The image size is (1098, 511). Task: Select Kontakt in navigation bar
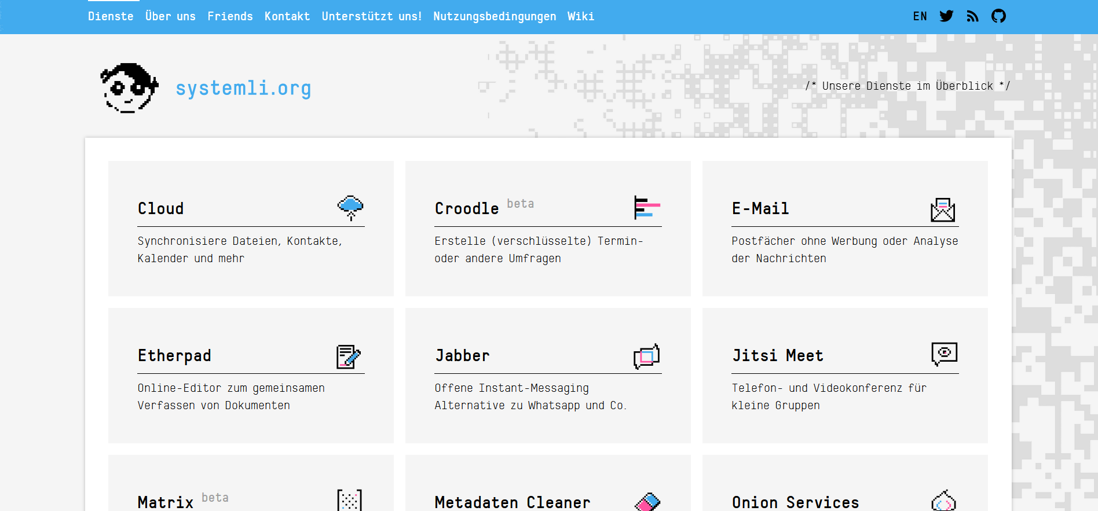(x=287, y=16)
